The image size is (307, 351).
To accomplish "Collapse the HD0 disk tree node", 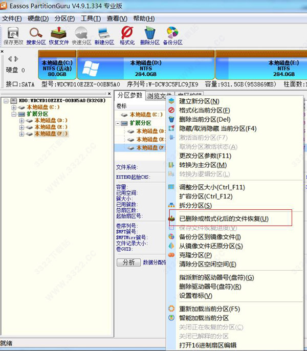I will tap(6, 101).
